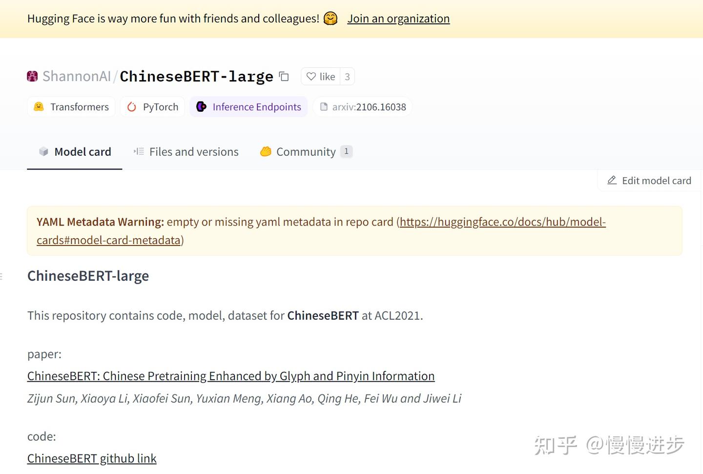Open the Community tab
This screenshot has height=474, width=703.
pyautogui.click(x=306, y=151)
